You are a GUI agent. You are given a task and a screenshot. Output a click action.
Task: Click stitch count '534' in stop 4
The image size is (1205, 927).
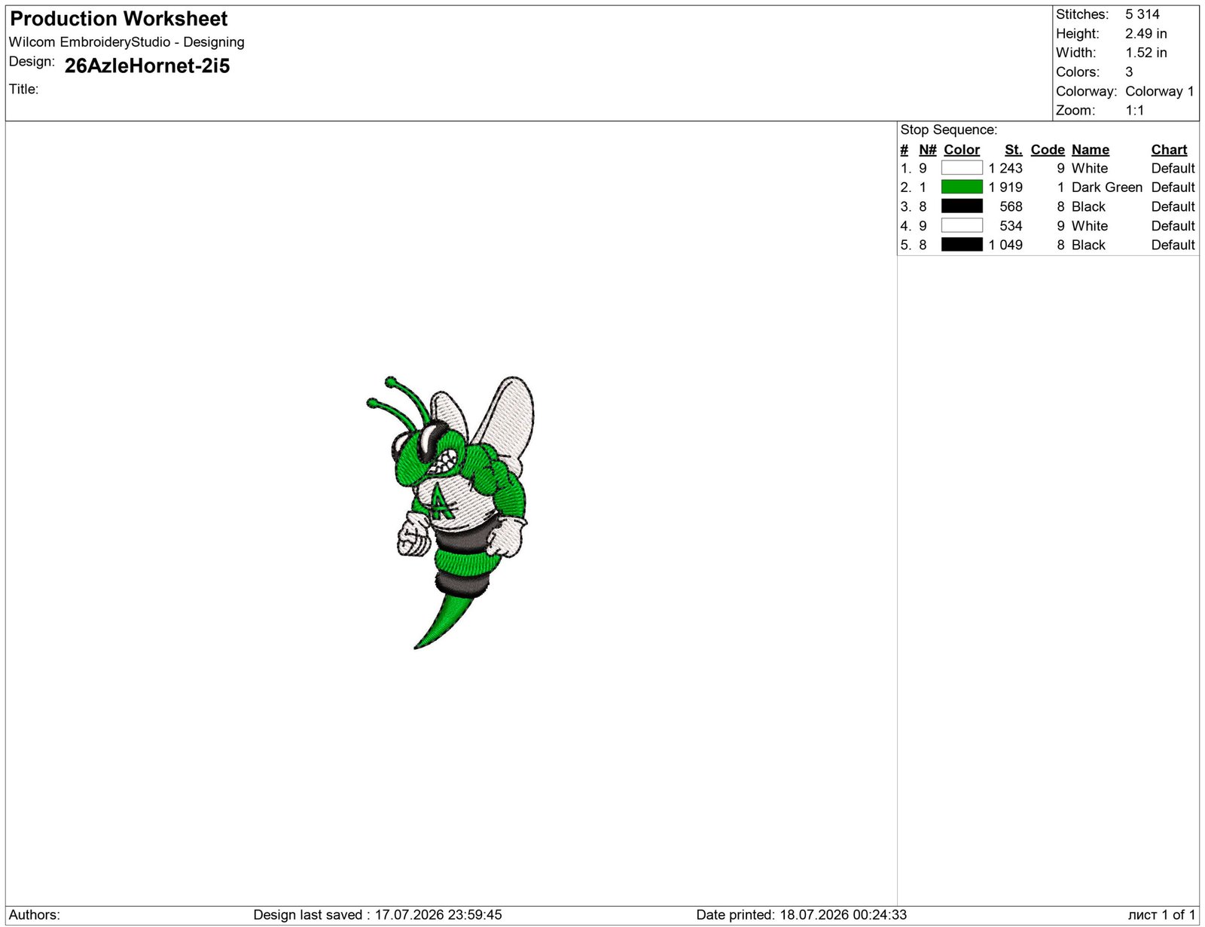1011,226
